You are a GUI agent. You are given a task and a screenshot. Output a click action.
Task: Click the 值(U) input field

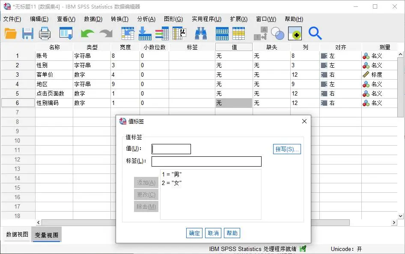(x=171, y=149)
